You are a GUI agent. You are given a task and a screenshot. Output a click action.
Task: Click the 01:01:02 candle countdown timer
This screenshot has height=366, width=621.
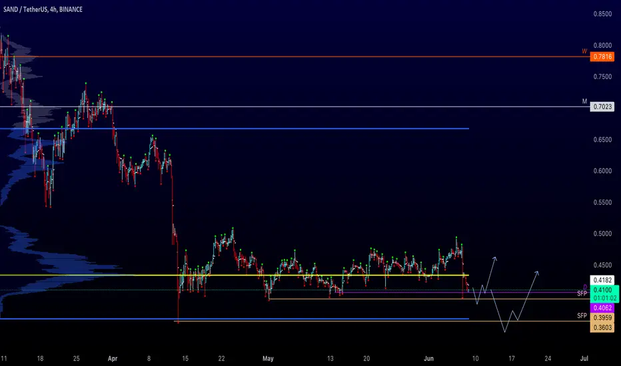pyautogui.click(x=604, y=298)
